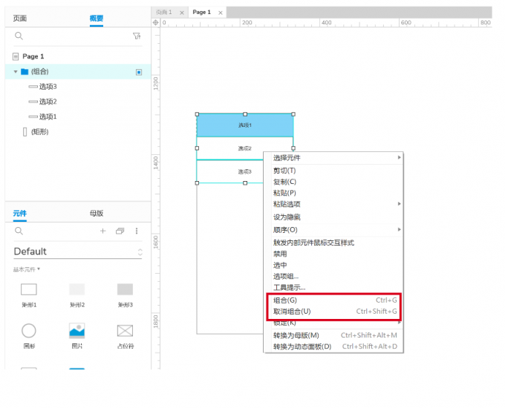
Task: Pick the 矩形2 widget
Action: (x=77, y=295)
